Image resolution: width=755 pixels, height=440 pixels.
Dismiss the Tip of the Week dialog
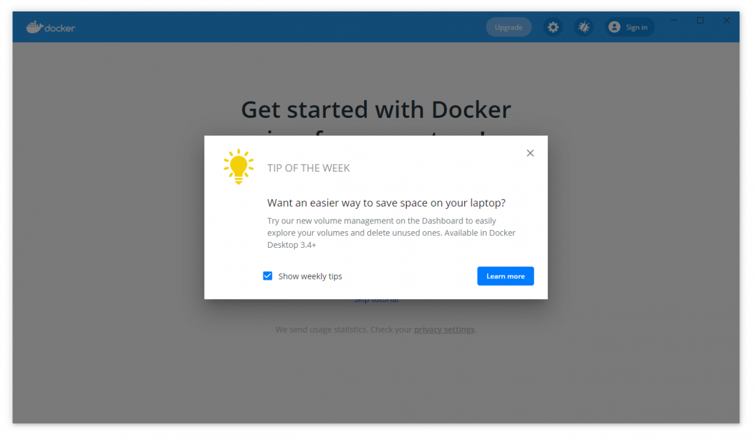pos(530,153)
